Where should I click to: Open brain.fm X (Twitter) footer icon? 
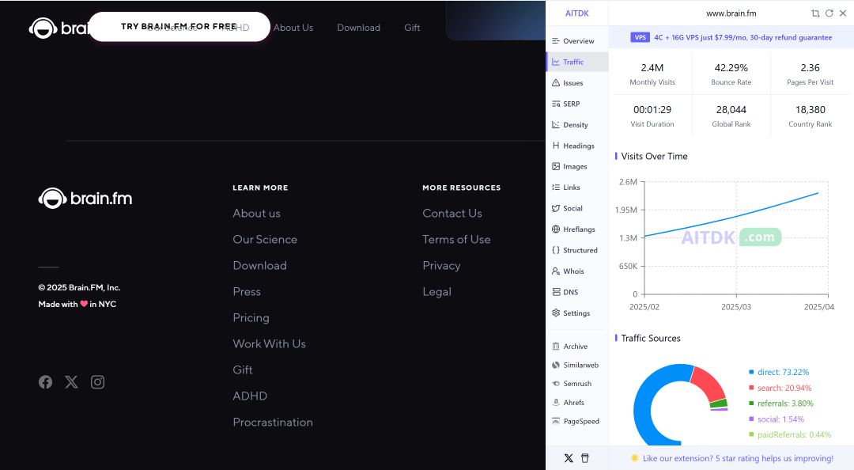71,382
